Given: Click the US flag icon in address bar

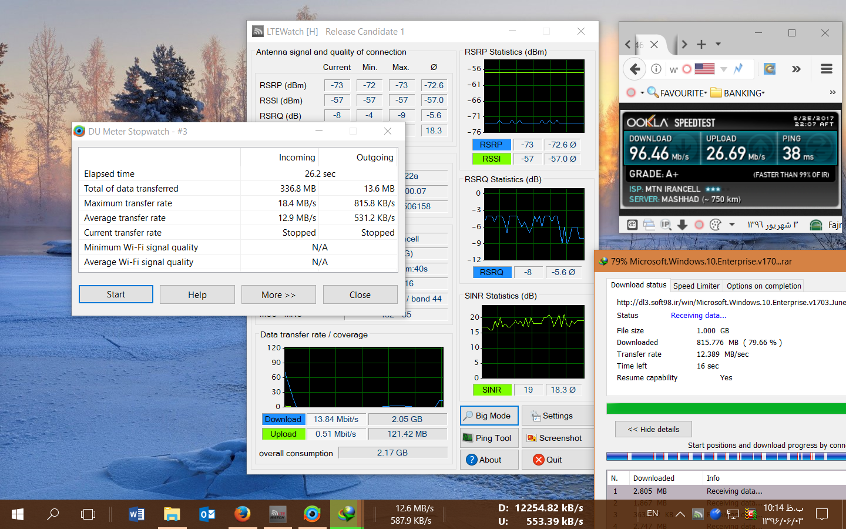Looking at the screenshot, I should (x=704, y=69).
